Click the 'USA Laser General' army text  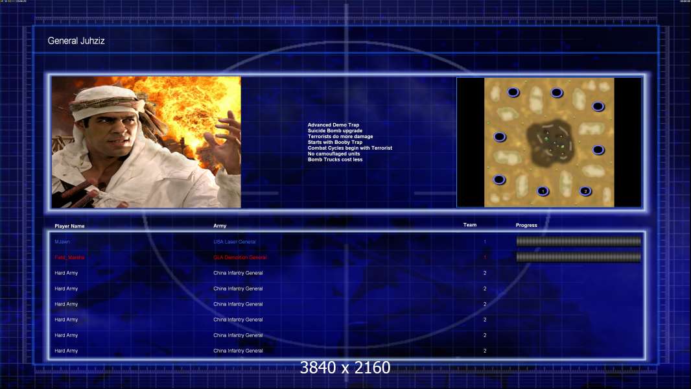click(x=235, y=242)
